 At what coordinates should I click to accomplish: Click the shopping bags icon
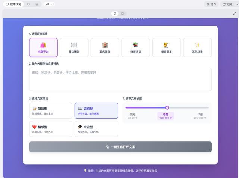(x=43, y=45)
